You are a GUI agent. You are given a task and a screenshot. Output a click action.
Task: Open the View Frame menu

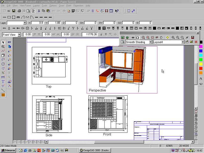pyautogui.click(x=25, y=5)
